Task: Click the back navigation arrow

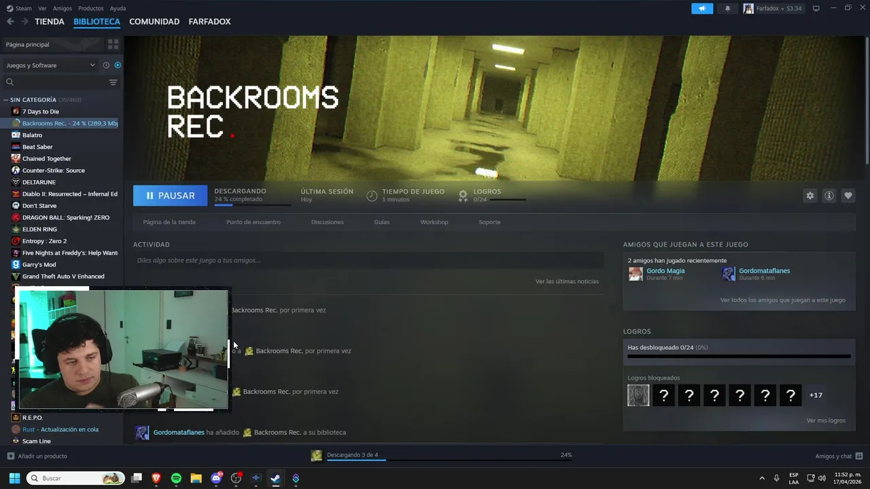Action: click(10, 22)
